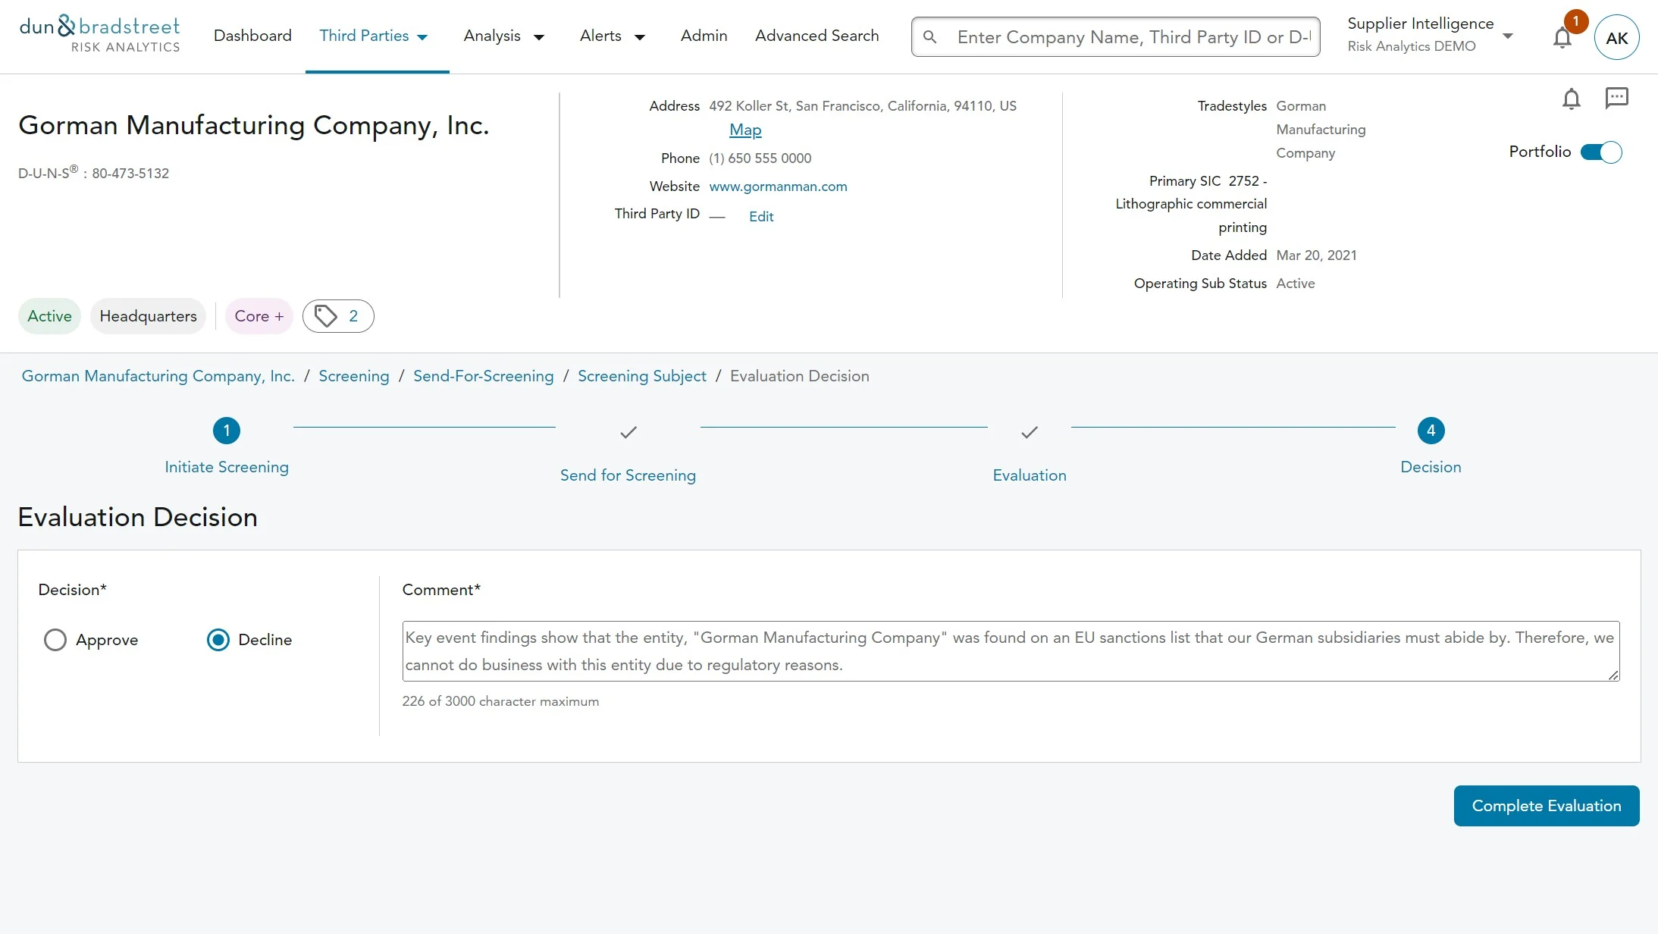
Task: Select the Approve radio button
Action: [55, 640]
